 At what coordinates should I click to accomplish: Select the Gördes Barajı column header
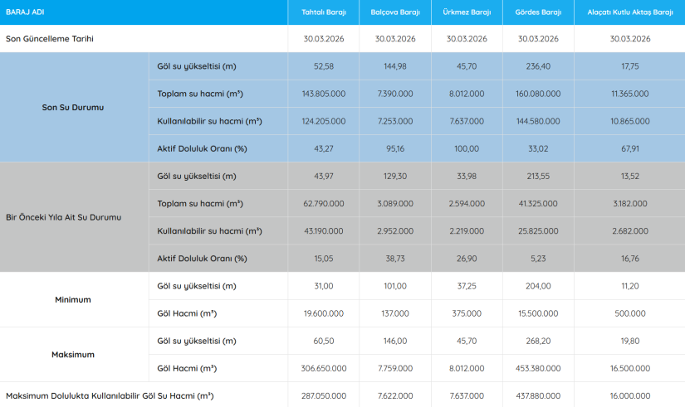click(538, 12)
